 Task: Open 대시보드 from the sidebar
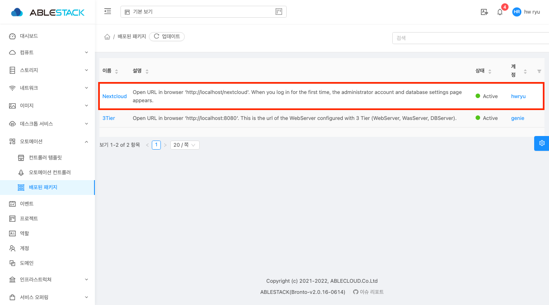47,36
